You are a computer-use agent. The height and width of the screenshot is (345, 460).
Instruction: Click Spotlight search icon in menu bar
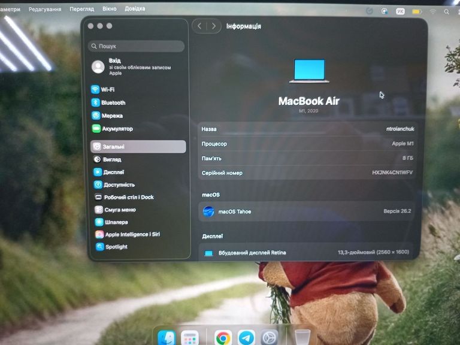click(x=446, y=12)
